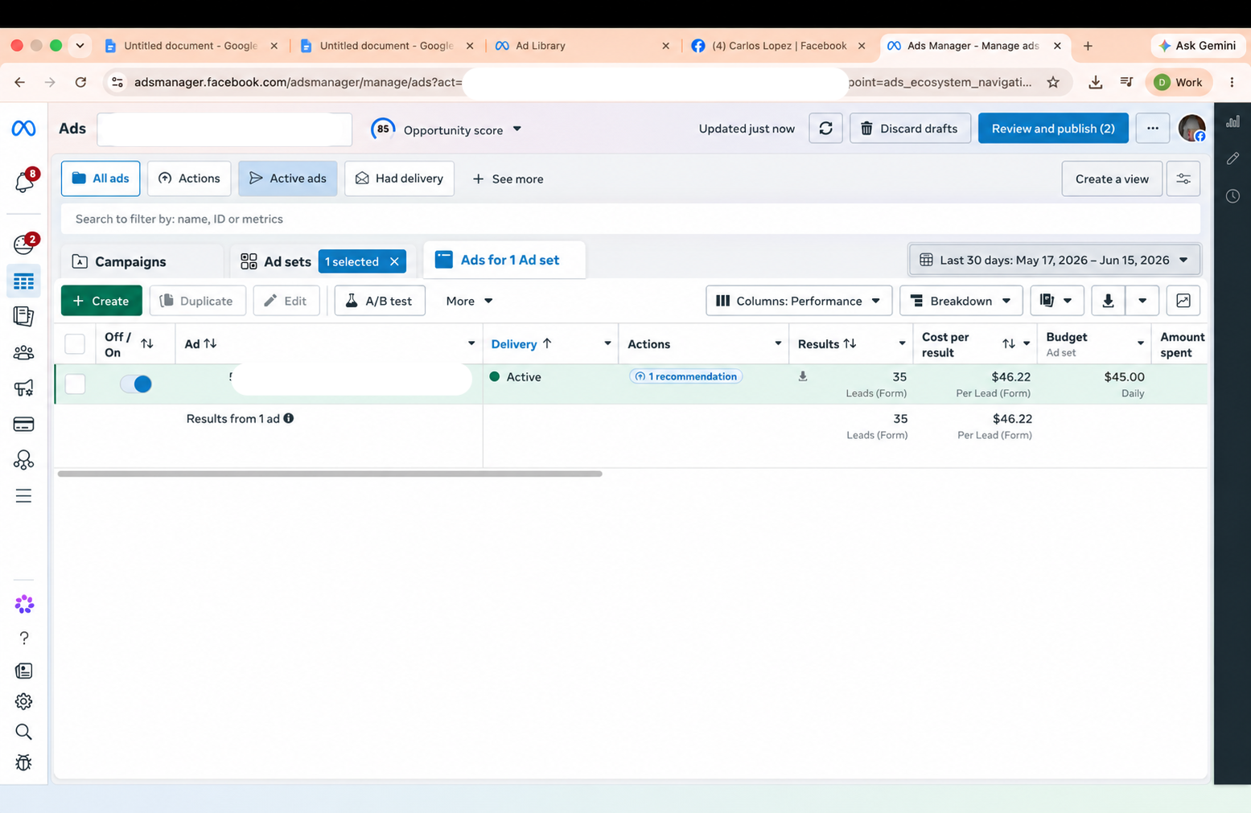Click the Discard drafts button

click(x=910, y=129)
